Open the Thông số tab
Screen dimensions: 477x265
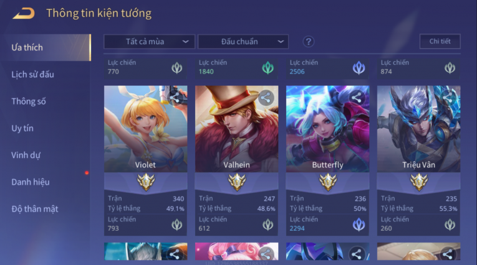29,101
